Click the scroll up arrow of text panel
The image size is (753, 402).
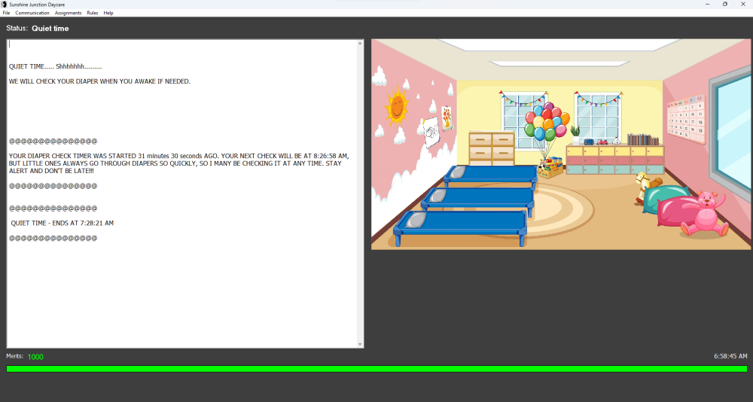pyautogui.click(x=360, y=43)
